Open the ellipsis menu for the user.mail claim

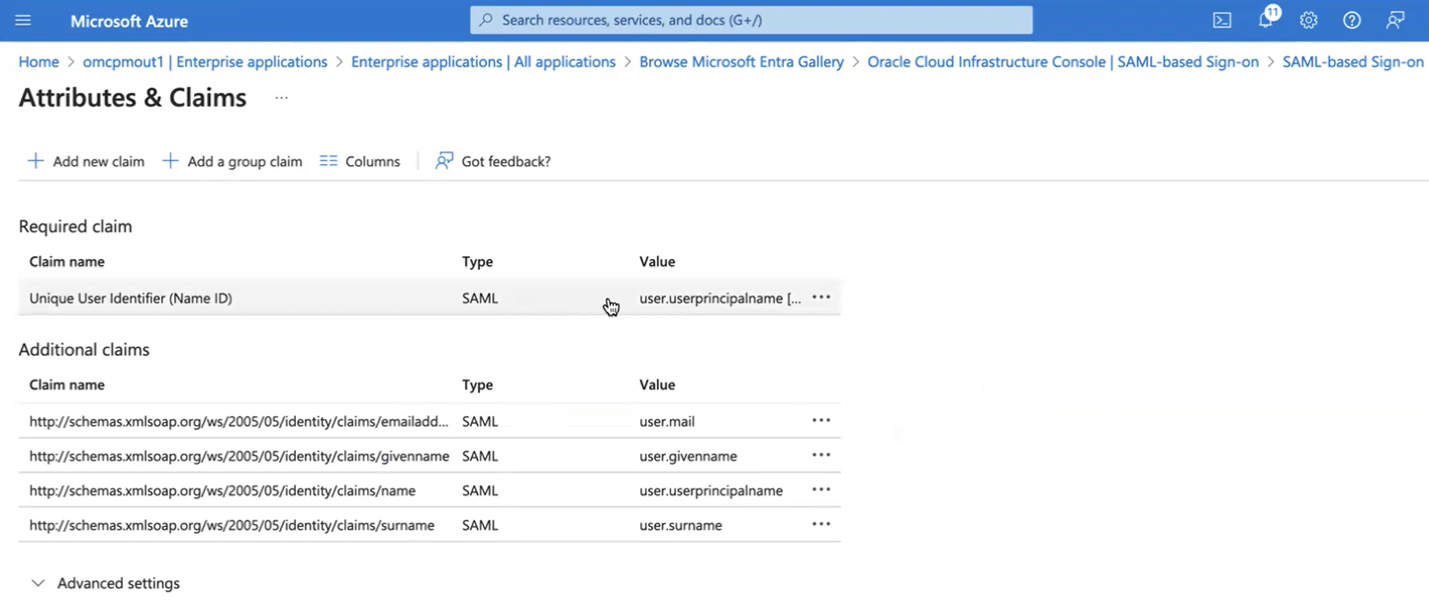coord(820,420)
